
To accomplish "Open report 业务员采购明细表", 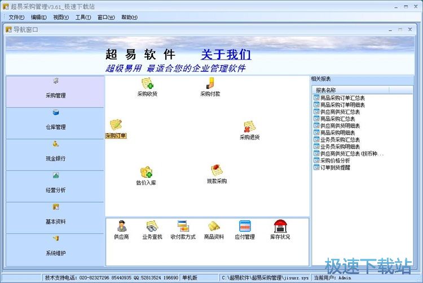I will tap(337, 147).
